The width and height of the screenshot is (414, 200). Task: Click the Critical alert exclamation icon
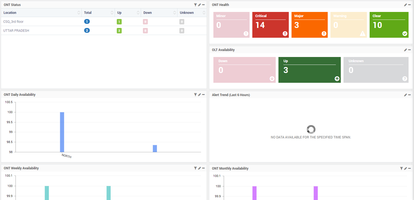pos(285,34)
